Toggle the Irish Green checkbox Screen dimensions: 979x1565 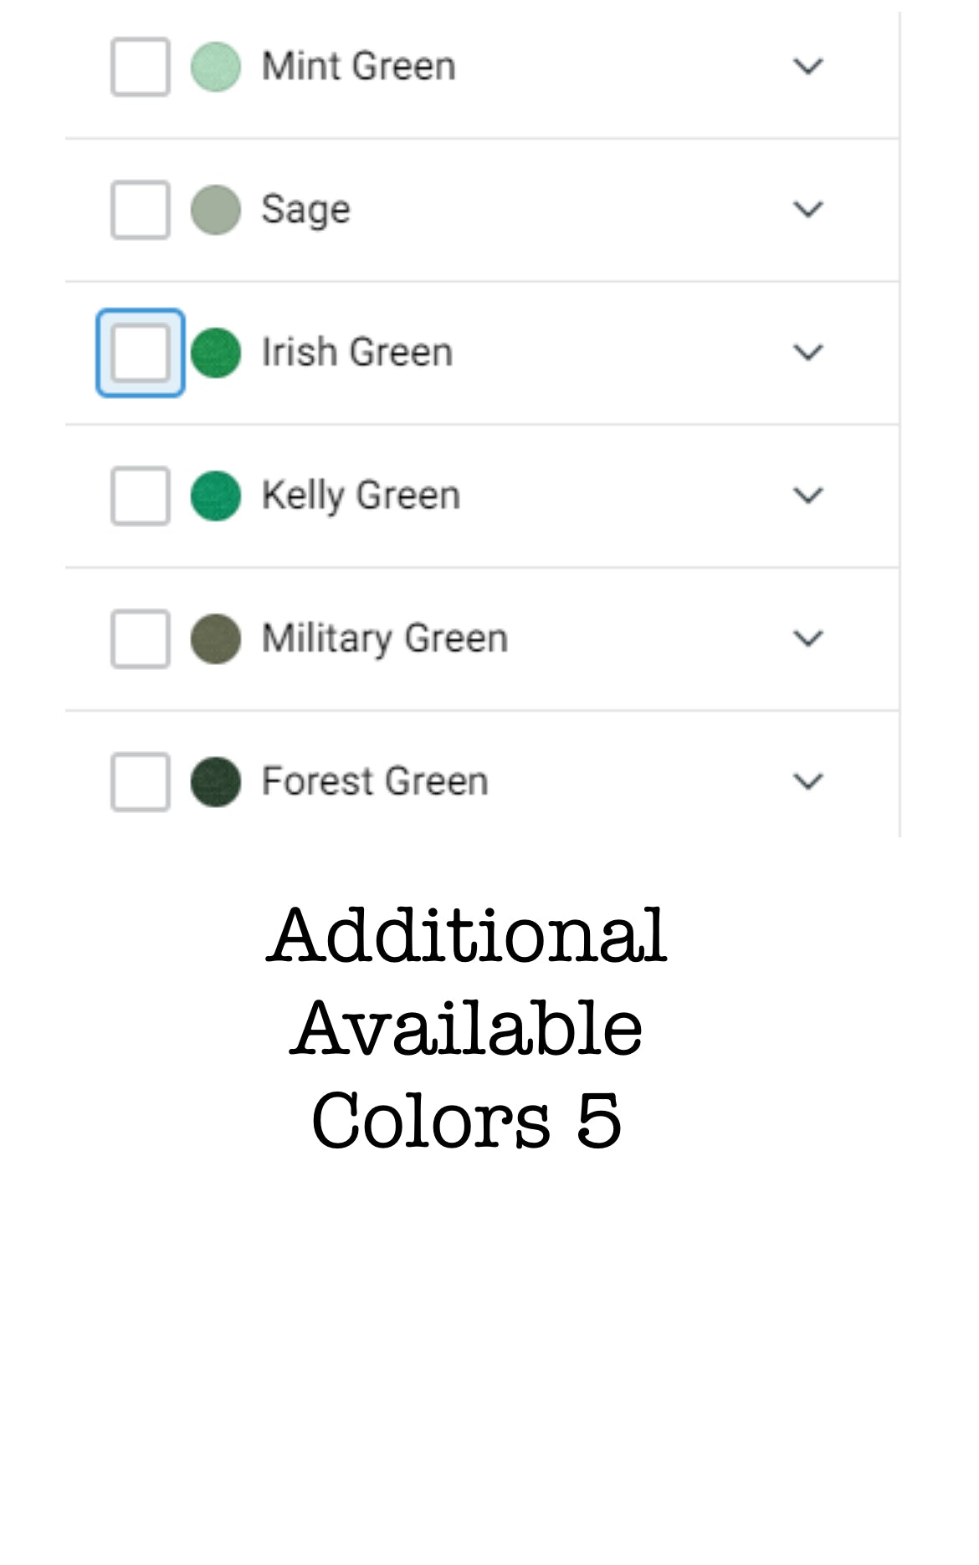[x=141, y=353]
